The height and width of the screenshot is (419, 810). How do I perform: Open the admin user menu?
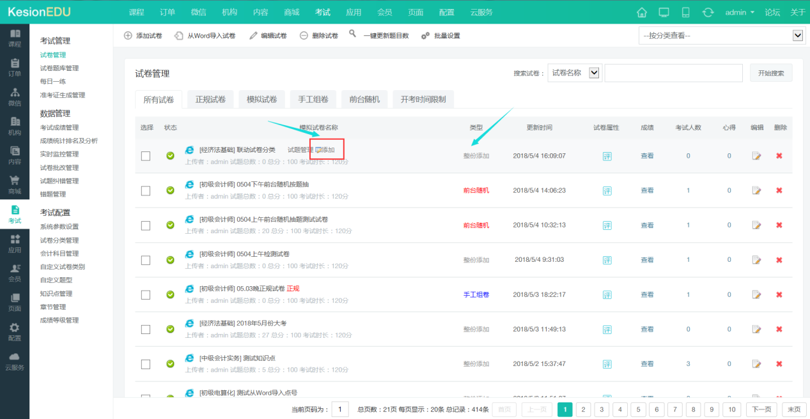pos(740,12)
